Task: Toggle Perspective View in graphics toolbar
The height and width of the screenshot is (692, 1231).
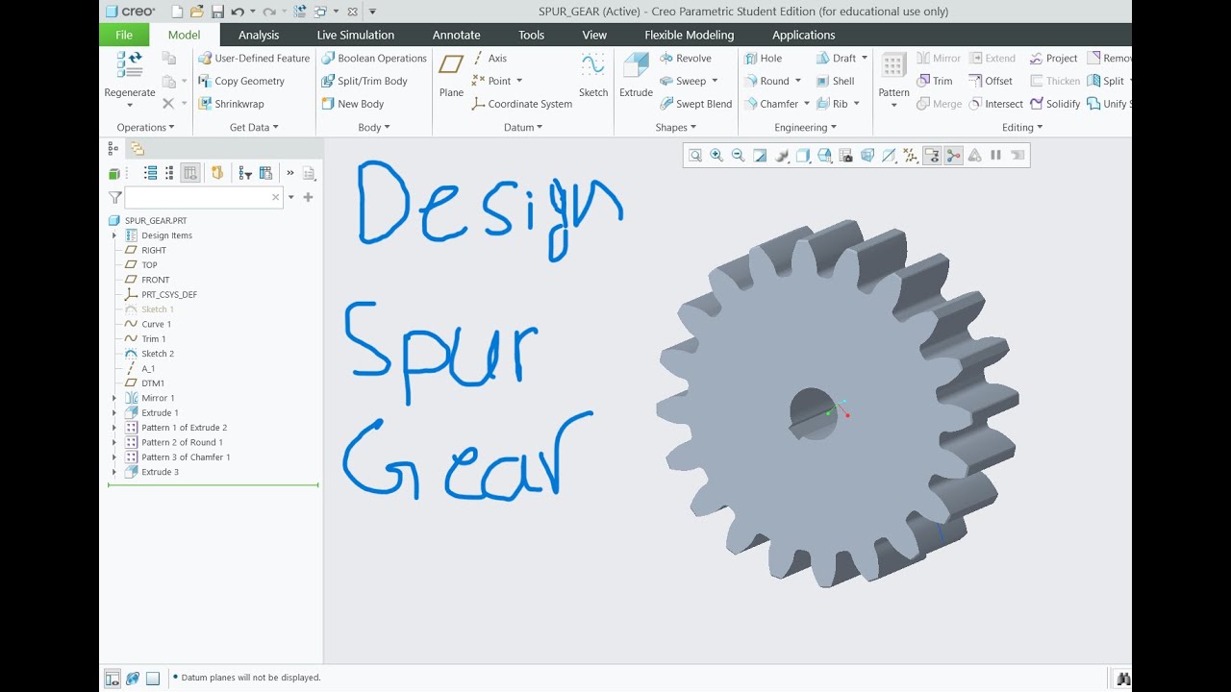Action: (867, 155)
